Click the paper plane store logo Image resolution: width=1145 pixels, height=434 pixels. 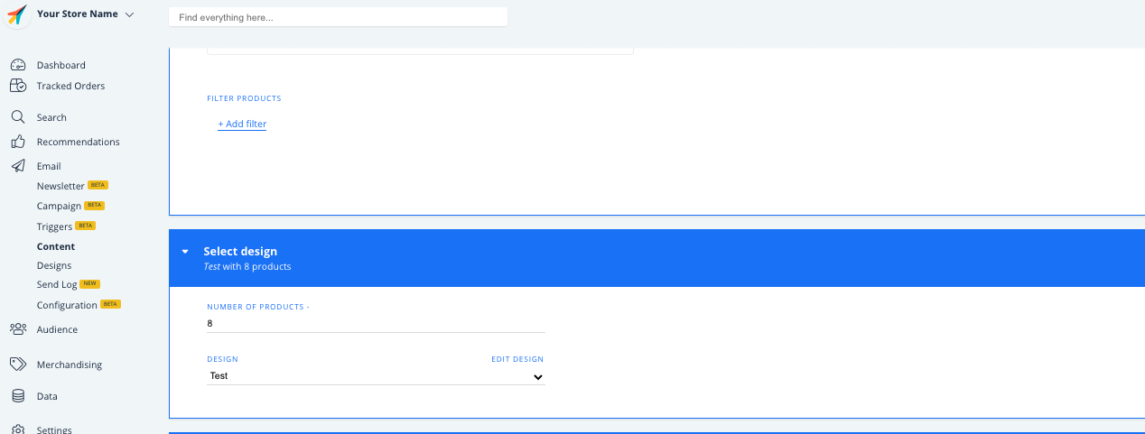pos(17,15)
